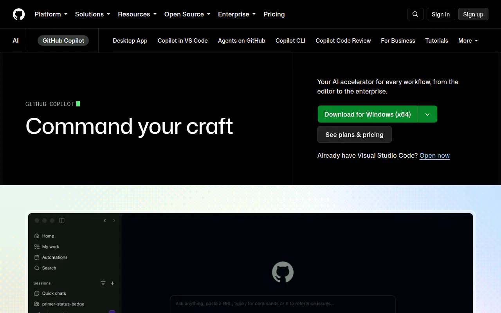Click the AI breadcrumb link
501x313 pixels.
coord(16,41)
